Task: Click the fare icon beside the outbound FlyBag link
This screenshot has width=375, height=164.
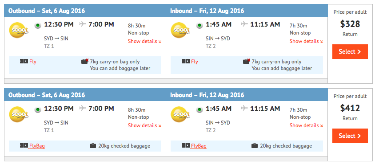Action: tap(24, 145)
